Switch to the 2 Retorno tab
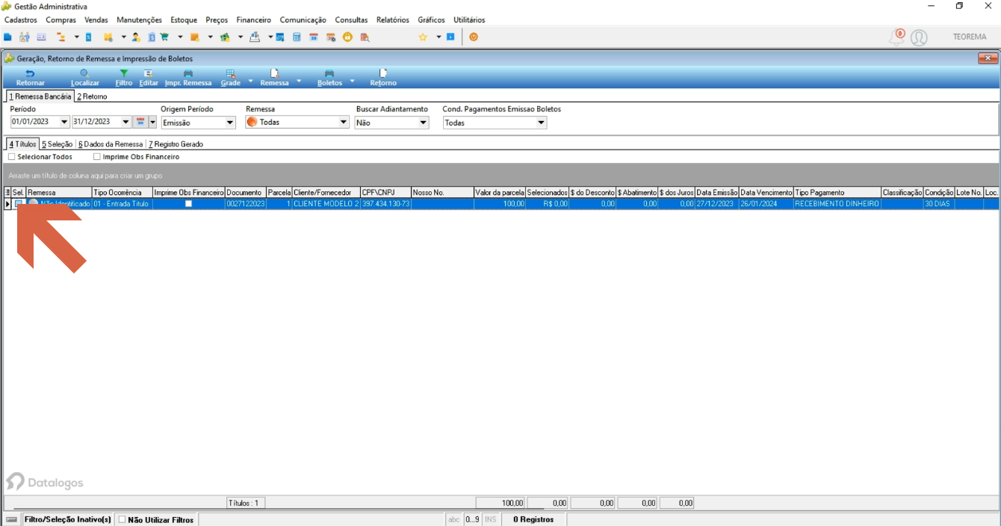 [92, 96]
